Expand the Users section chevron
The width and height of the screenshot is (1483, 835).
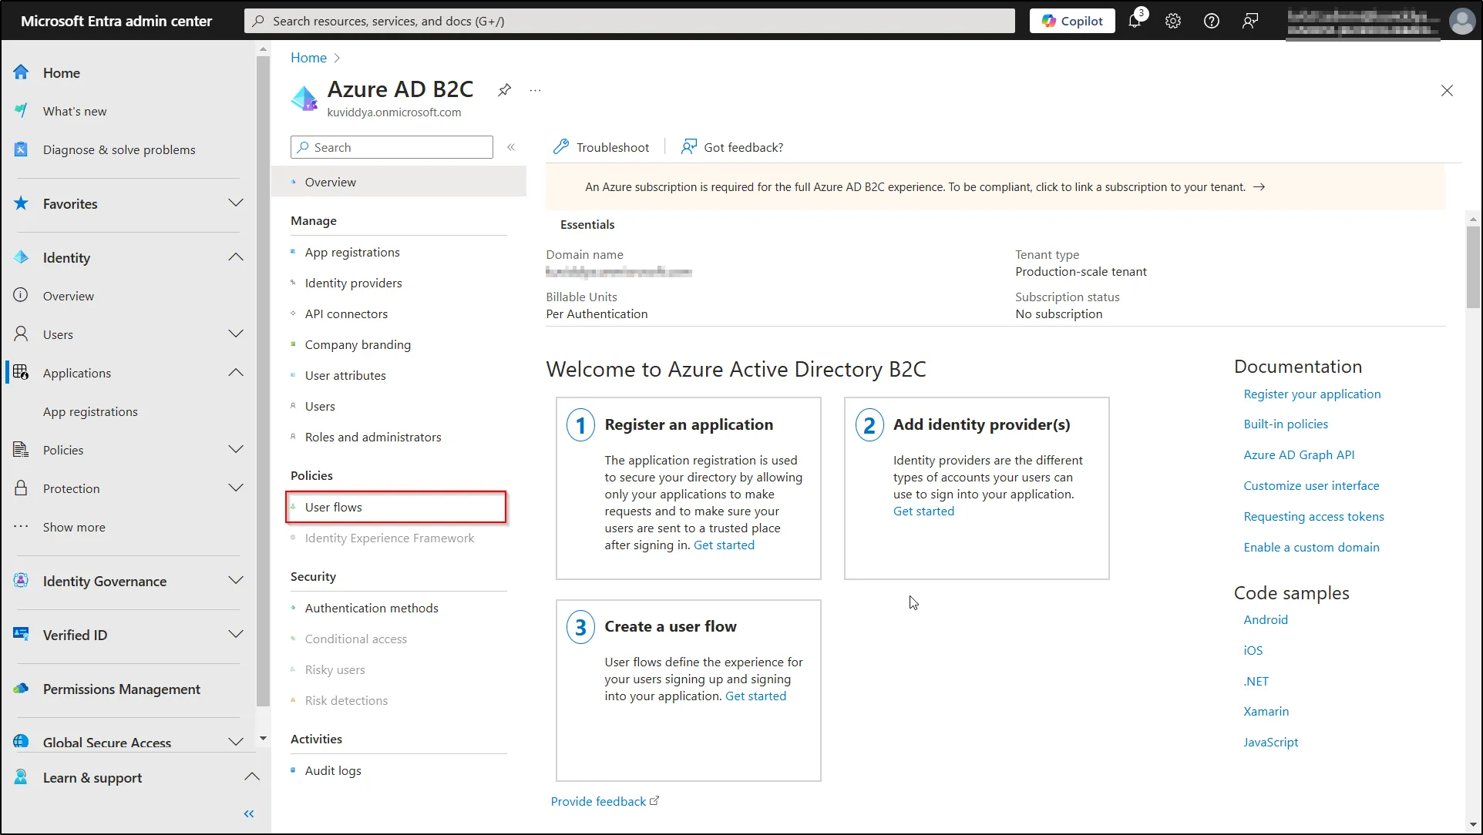236,334
